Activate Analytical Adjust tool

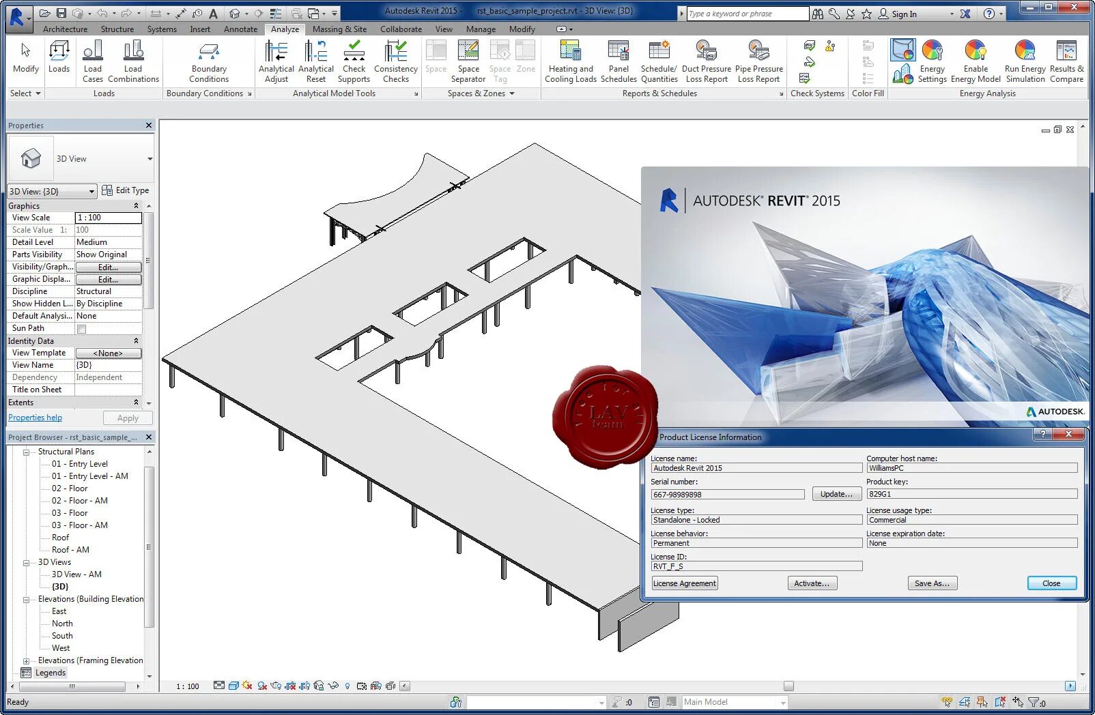[x=276, y=61]
